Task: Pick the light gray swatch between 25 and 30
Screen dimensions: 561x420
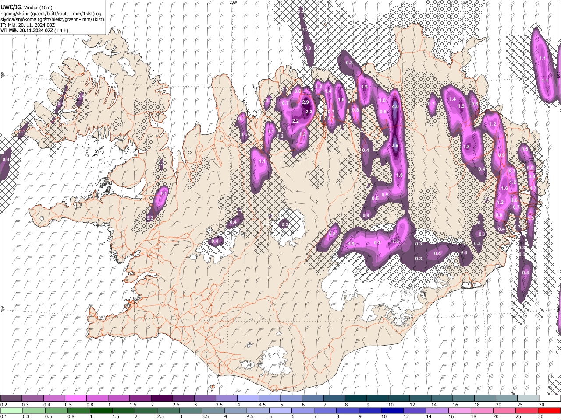Action: (x=528, y=398)
